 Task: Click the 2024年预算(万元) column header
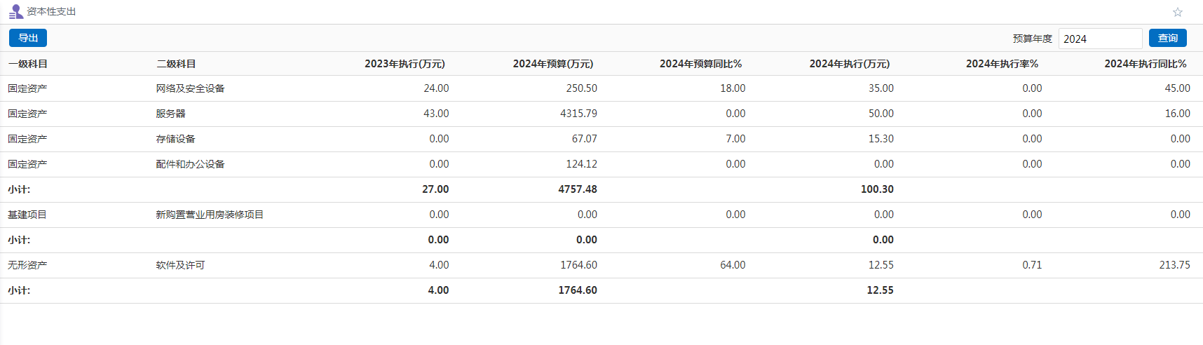pos(552,64)
